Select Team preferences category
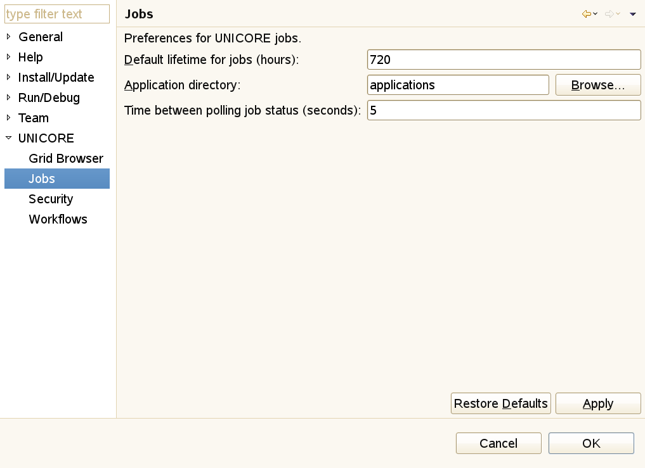Viewport: 645px width, 468px height. click(x=34, y=118)
